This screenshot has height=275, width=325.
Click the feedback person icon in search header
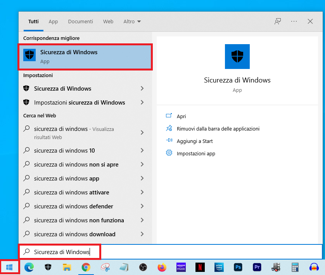[x=278, y=21]
